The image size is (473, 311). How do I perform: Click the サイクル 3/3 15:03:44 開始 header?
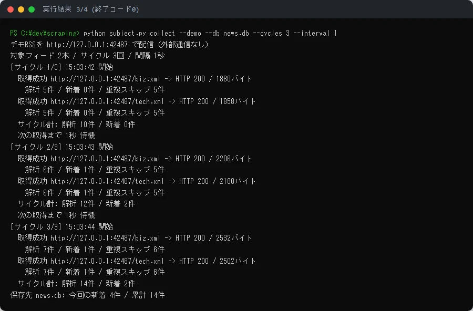(62, 226)
